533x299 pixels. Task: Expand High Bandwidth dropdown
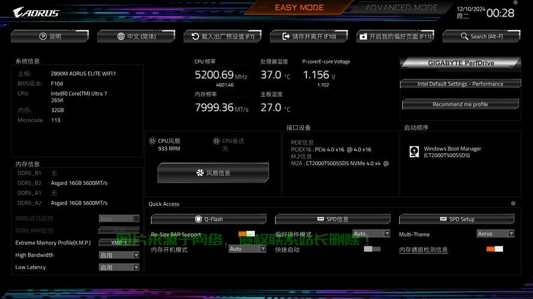119,255
